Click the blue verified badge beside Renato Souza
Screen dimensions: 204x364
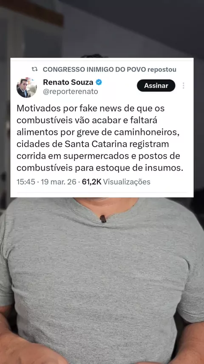pyautogui.click(x=99, y=82)
